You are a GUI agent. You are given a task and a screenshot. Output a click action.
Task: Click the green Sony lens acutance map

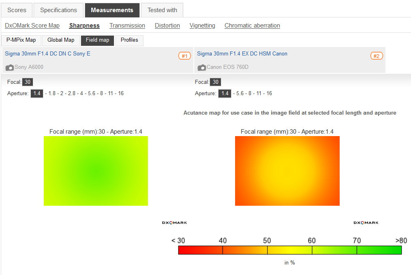pos(96,171)
